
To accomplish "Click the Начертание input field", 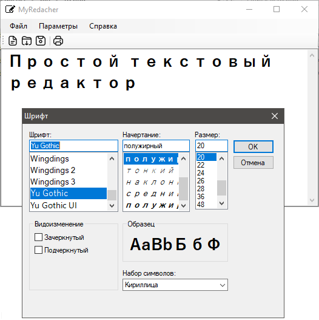I will (x=156, y=146).
